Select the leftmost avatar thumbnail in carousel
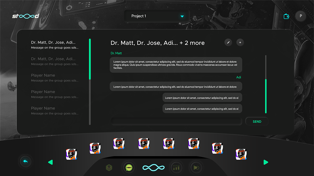The width and height of the screenshot is (314, 176). point(71,154)
